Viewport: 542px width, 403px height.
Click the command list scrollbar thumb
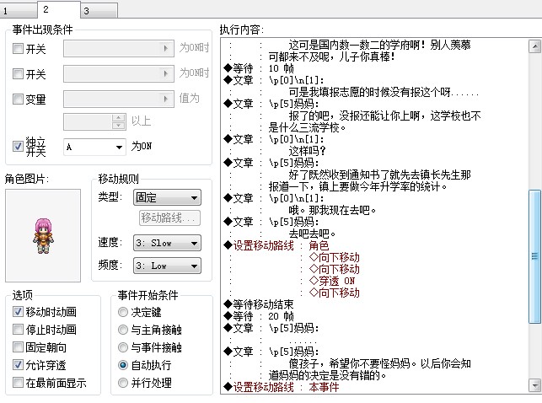point(534,256)
